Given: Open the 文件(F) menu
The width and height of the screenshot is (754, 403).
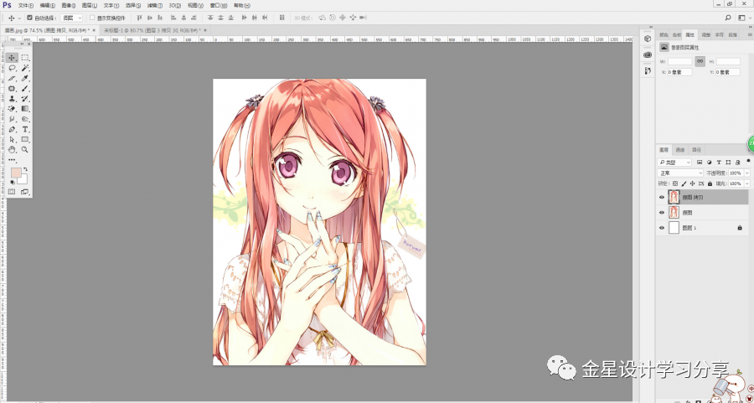Looking at the screenshot, I should coord(26,6).
